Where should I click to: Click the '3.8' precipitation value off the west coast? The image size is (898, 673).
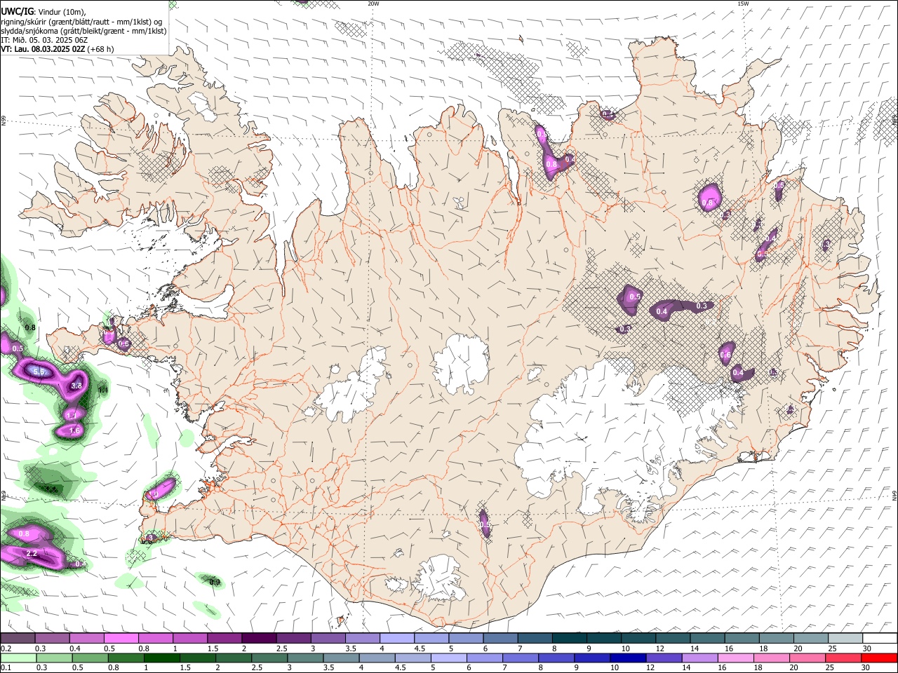77,386
